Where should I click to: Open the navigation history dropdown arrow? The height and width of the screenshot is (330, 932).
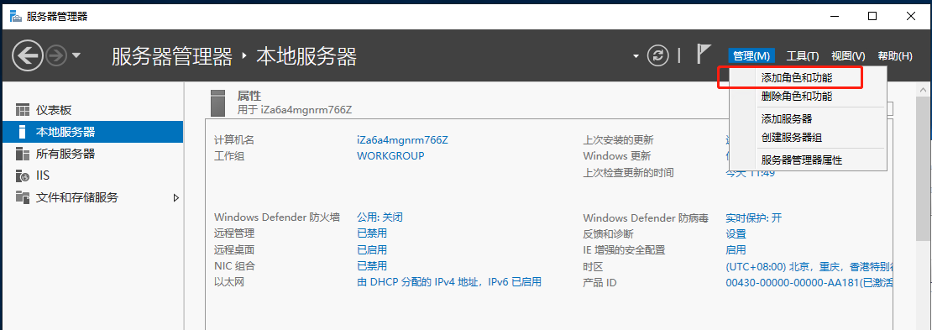[76, 56]
